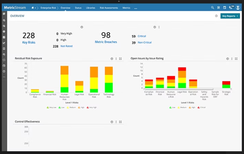The width and height of the screenshot is (244, 154).
Task: Maximize the Residual Risk Exposure chart
Action: click(x=120, y=59)
